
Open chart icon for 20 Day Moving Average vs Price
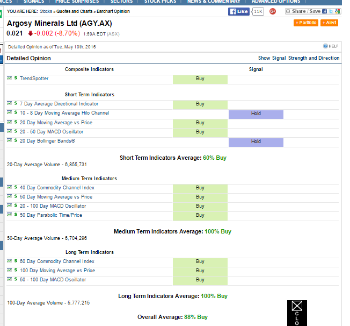9,122
